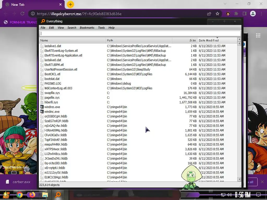Open a new Chrome tab
Viewport: 267px width, 200px height.
tap(70, 4)
